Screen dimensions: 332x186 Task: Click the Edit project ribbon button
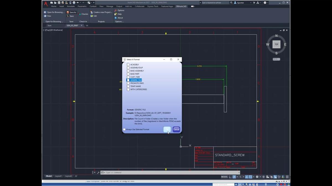click(x=94, y=16)
